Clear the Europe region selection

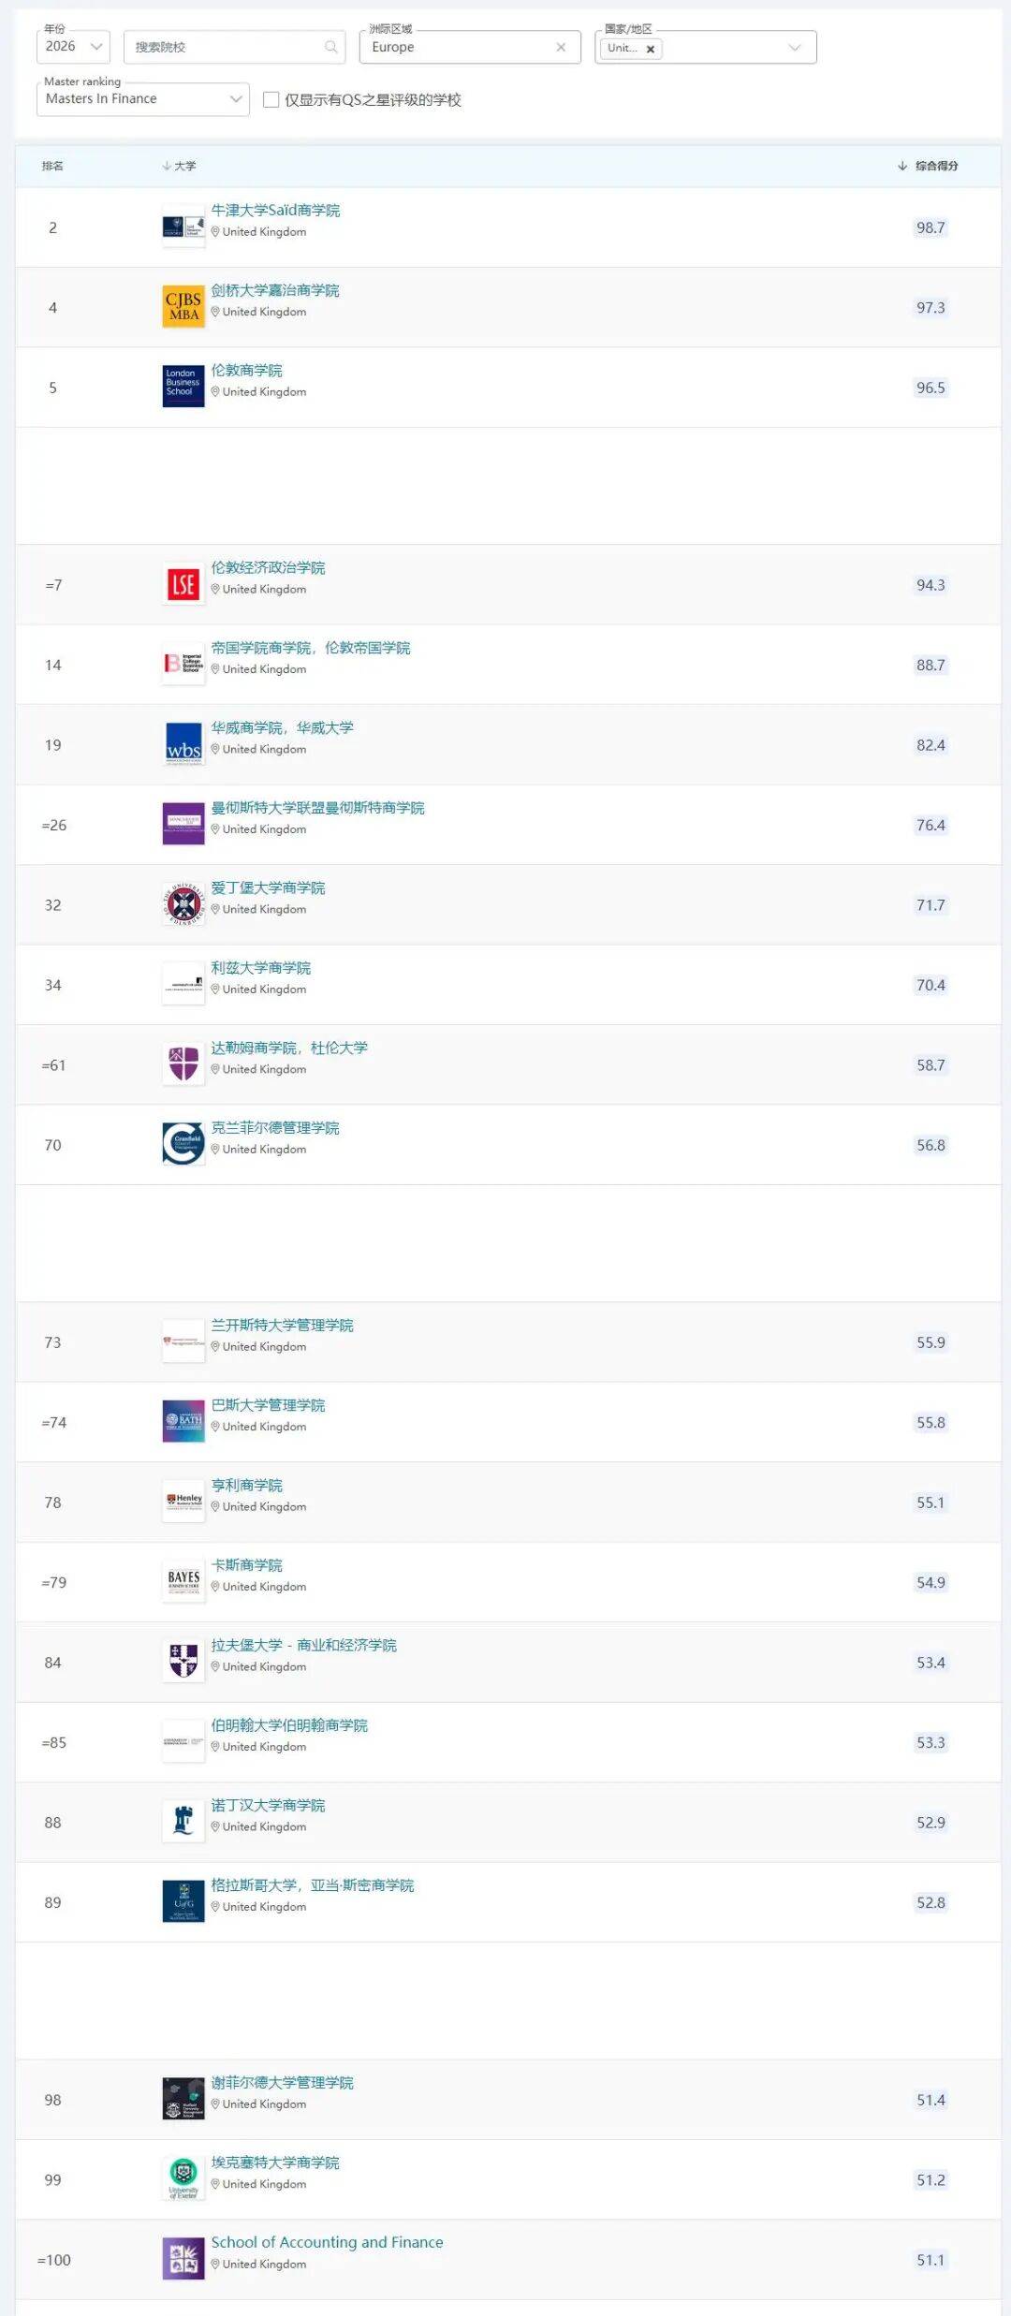(x=561, y=47)
